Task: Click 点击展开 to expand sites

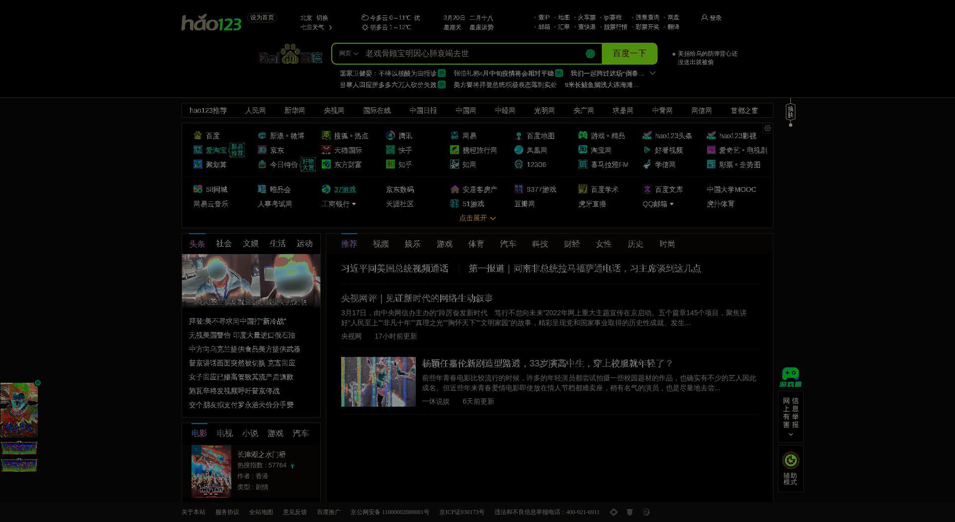Action: tap(477, 218)
